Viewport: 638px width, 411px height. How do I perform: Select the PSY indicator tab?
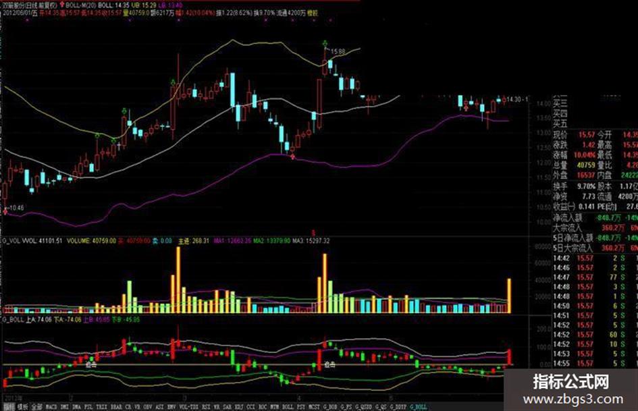[x=300, y=406]
